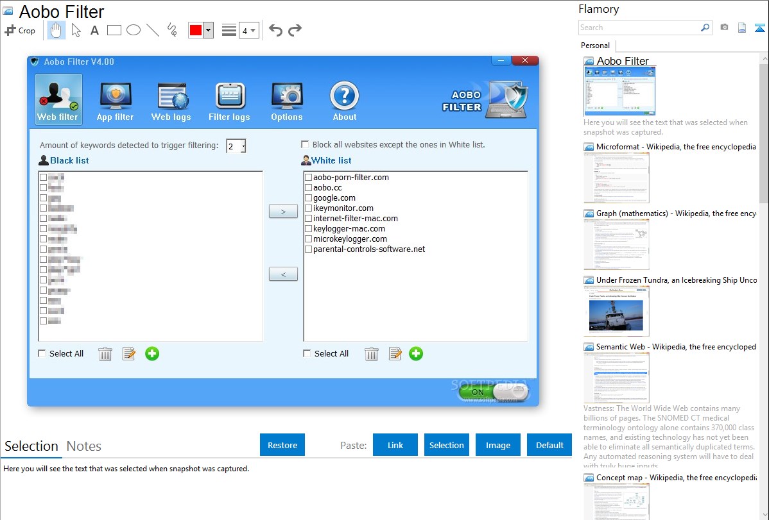769x520 pixels.
Task: Open the Under Frozen Tundra snapshot
Action: point(616,311)
